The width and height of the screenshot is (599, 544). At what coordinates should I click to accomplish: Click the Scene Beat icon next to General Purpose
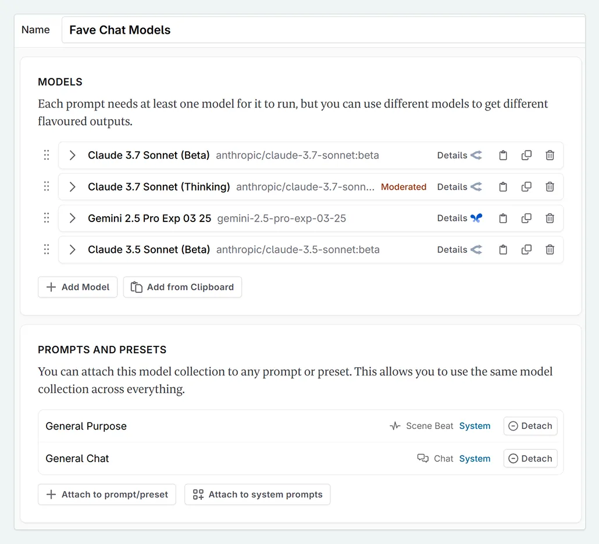click(395, 425)
